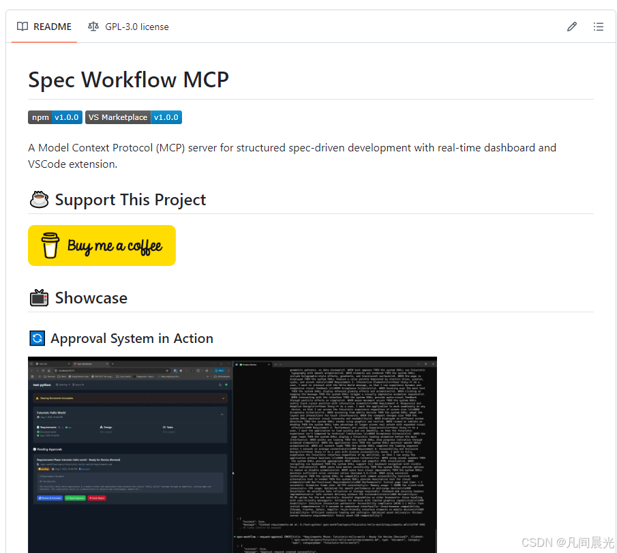
Task: Click the Model Context Protocol description paragraph
Action: pyautogui.click(x=292, y=156)
